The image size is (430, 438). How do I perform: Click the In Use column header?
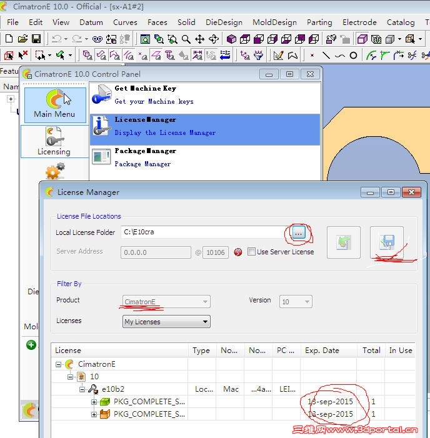coord(400,351)
